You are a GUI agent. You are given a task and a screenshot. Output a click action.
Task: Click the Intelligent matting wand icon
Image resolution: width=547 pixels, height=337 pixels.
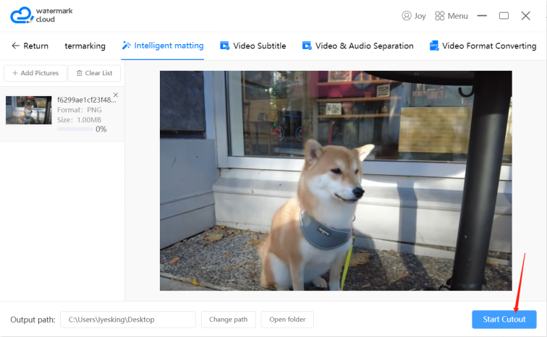127,46
